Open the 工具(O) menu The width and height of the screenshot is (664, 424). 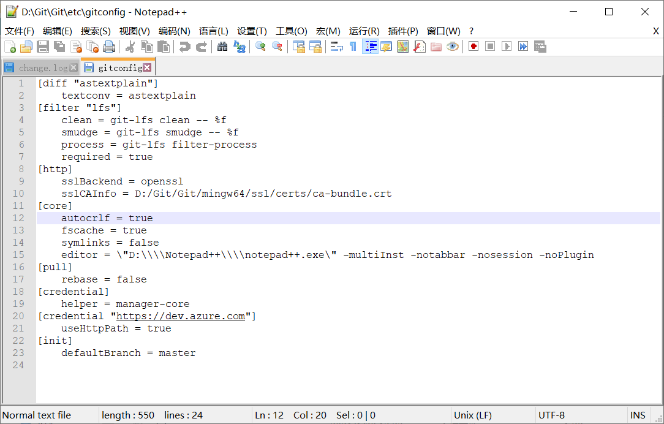292,31
